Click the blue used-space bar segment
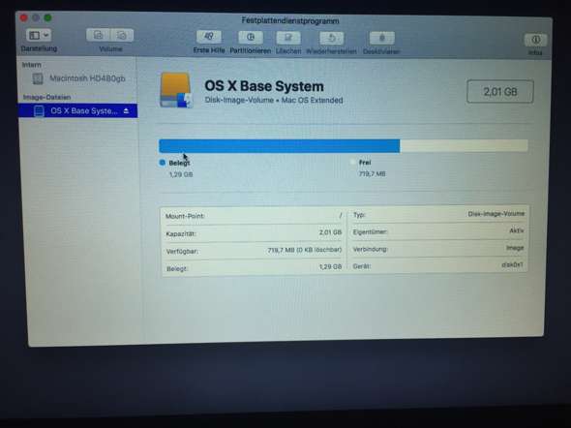571x428 pixels. point(280,145)
